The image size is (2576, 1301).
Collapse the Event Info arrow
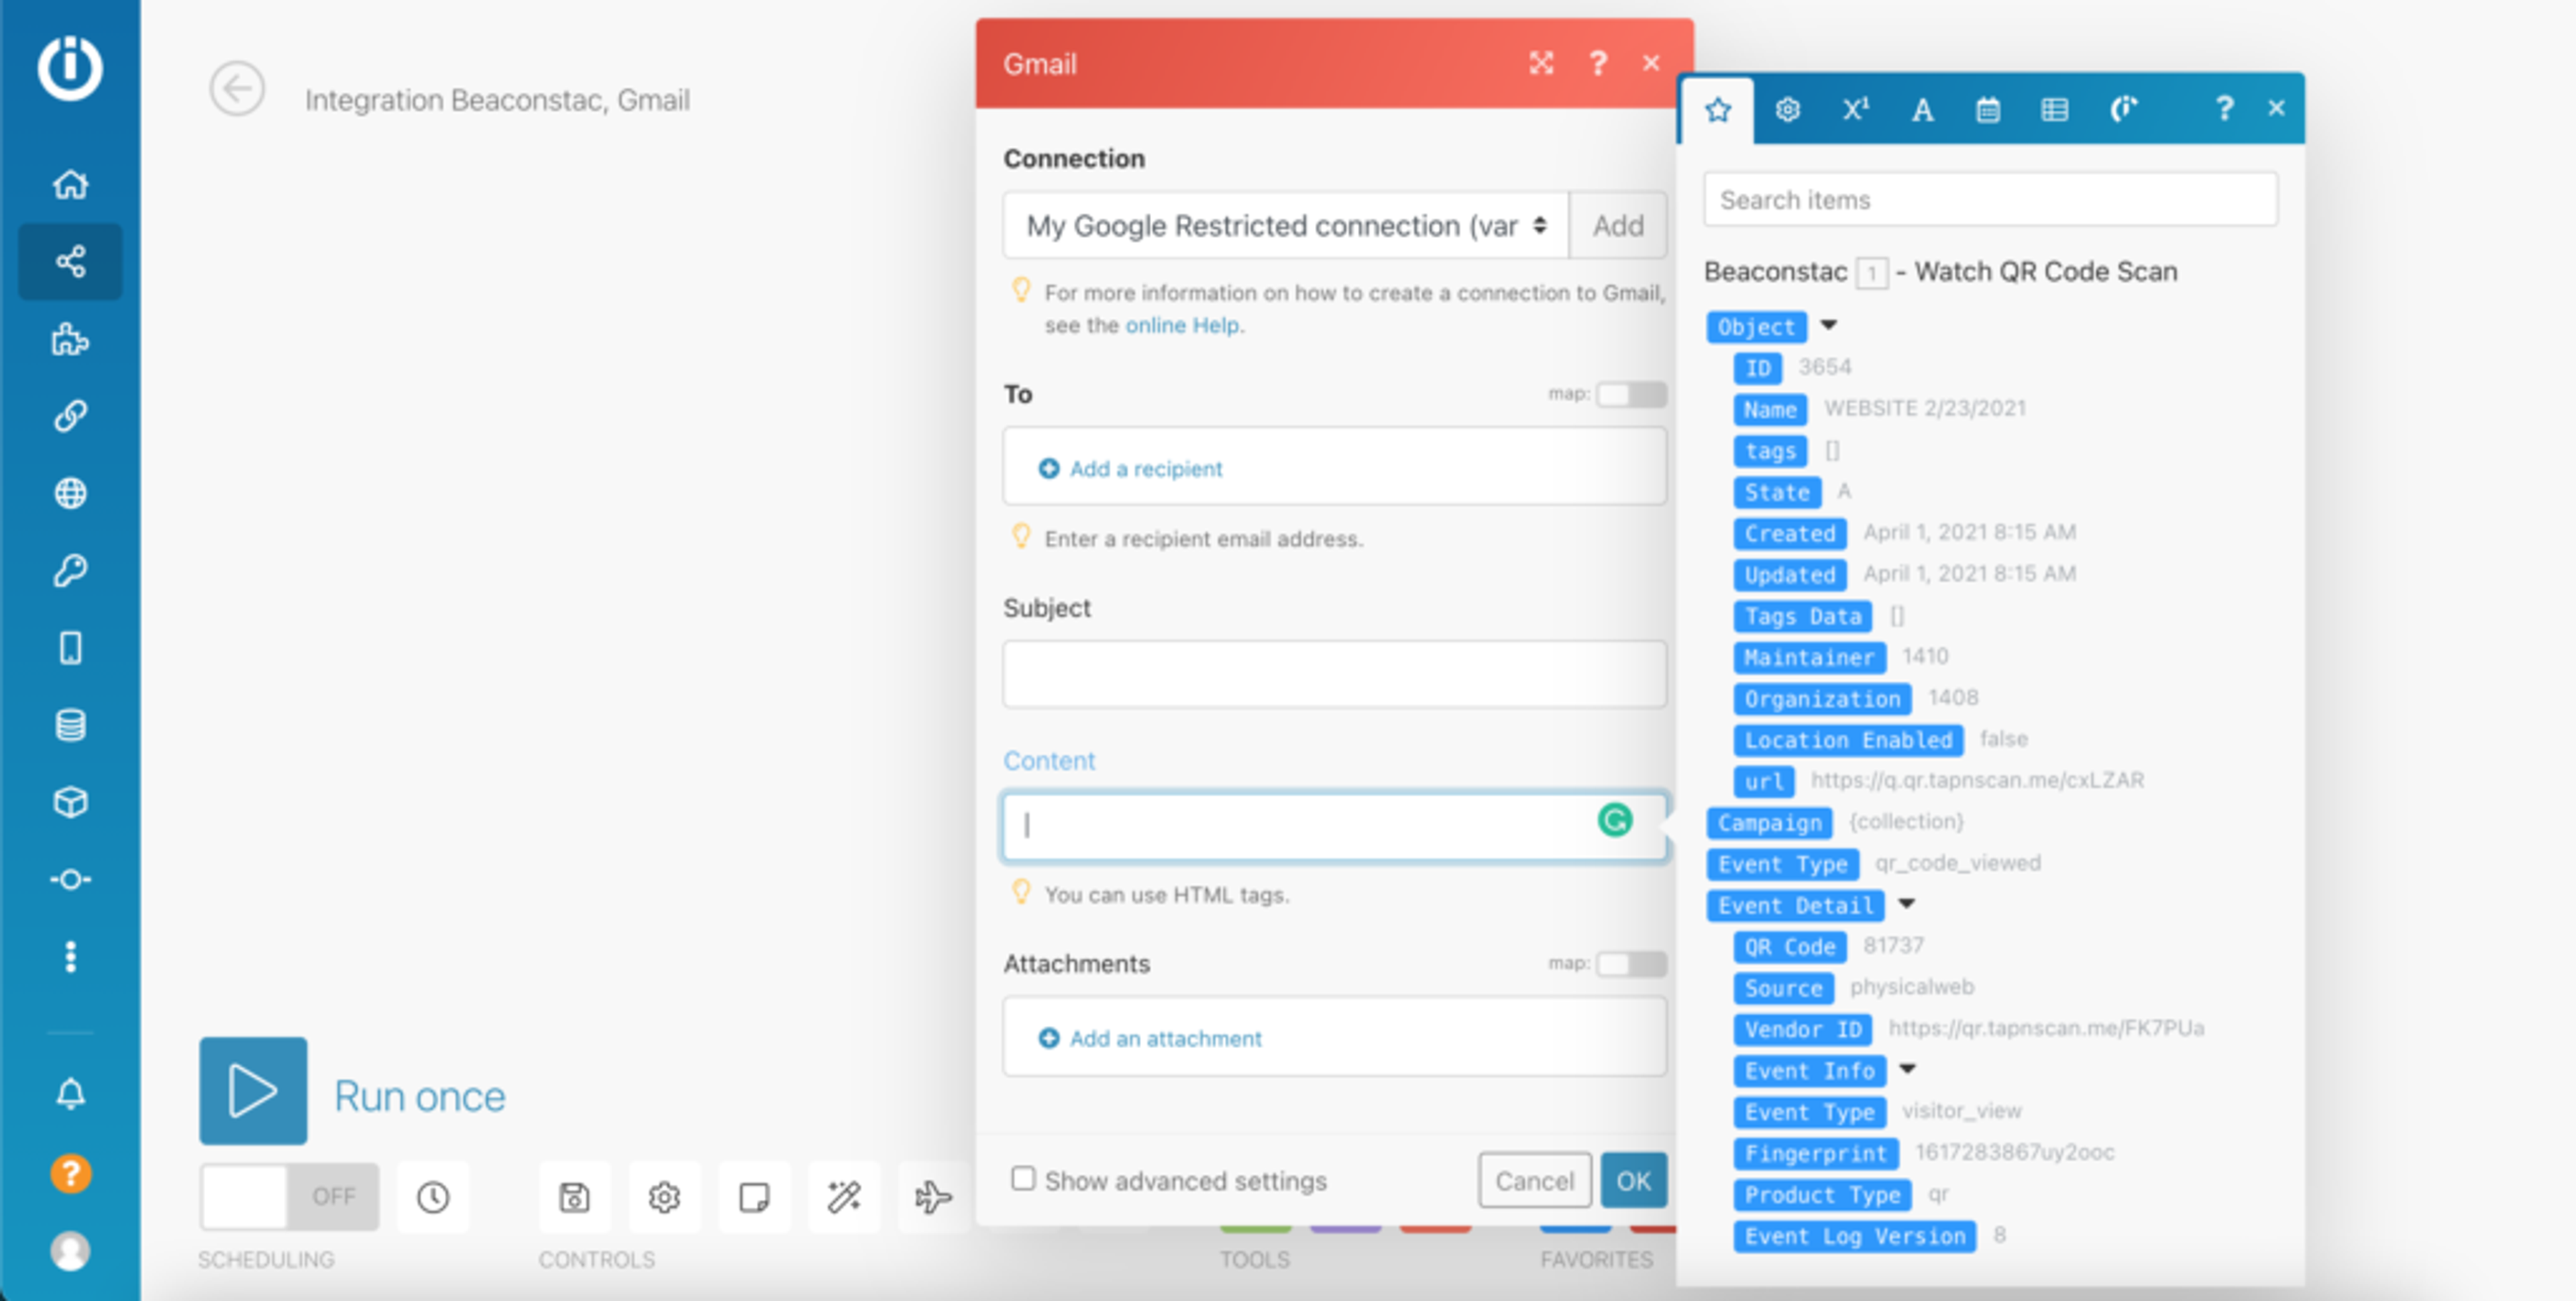pos(1908,1069)
